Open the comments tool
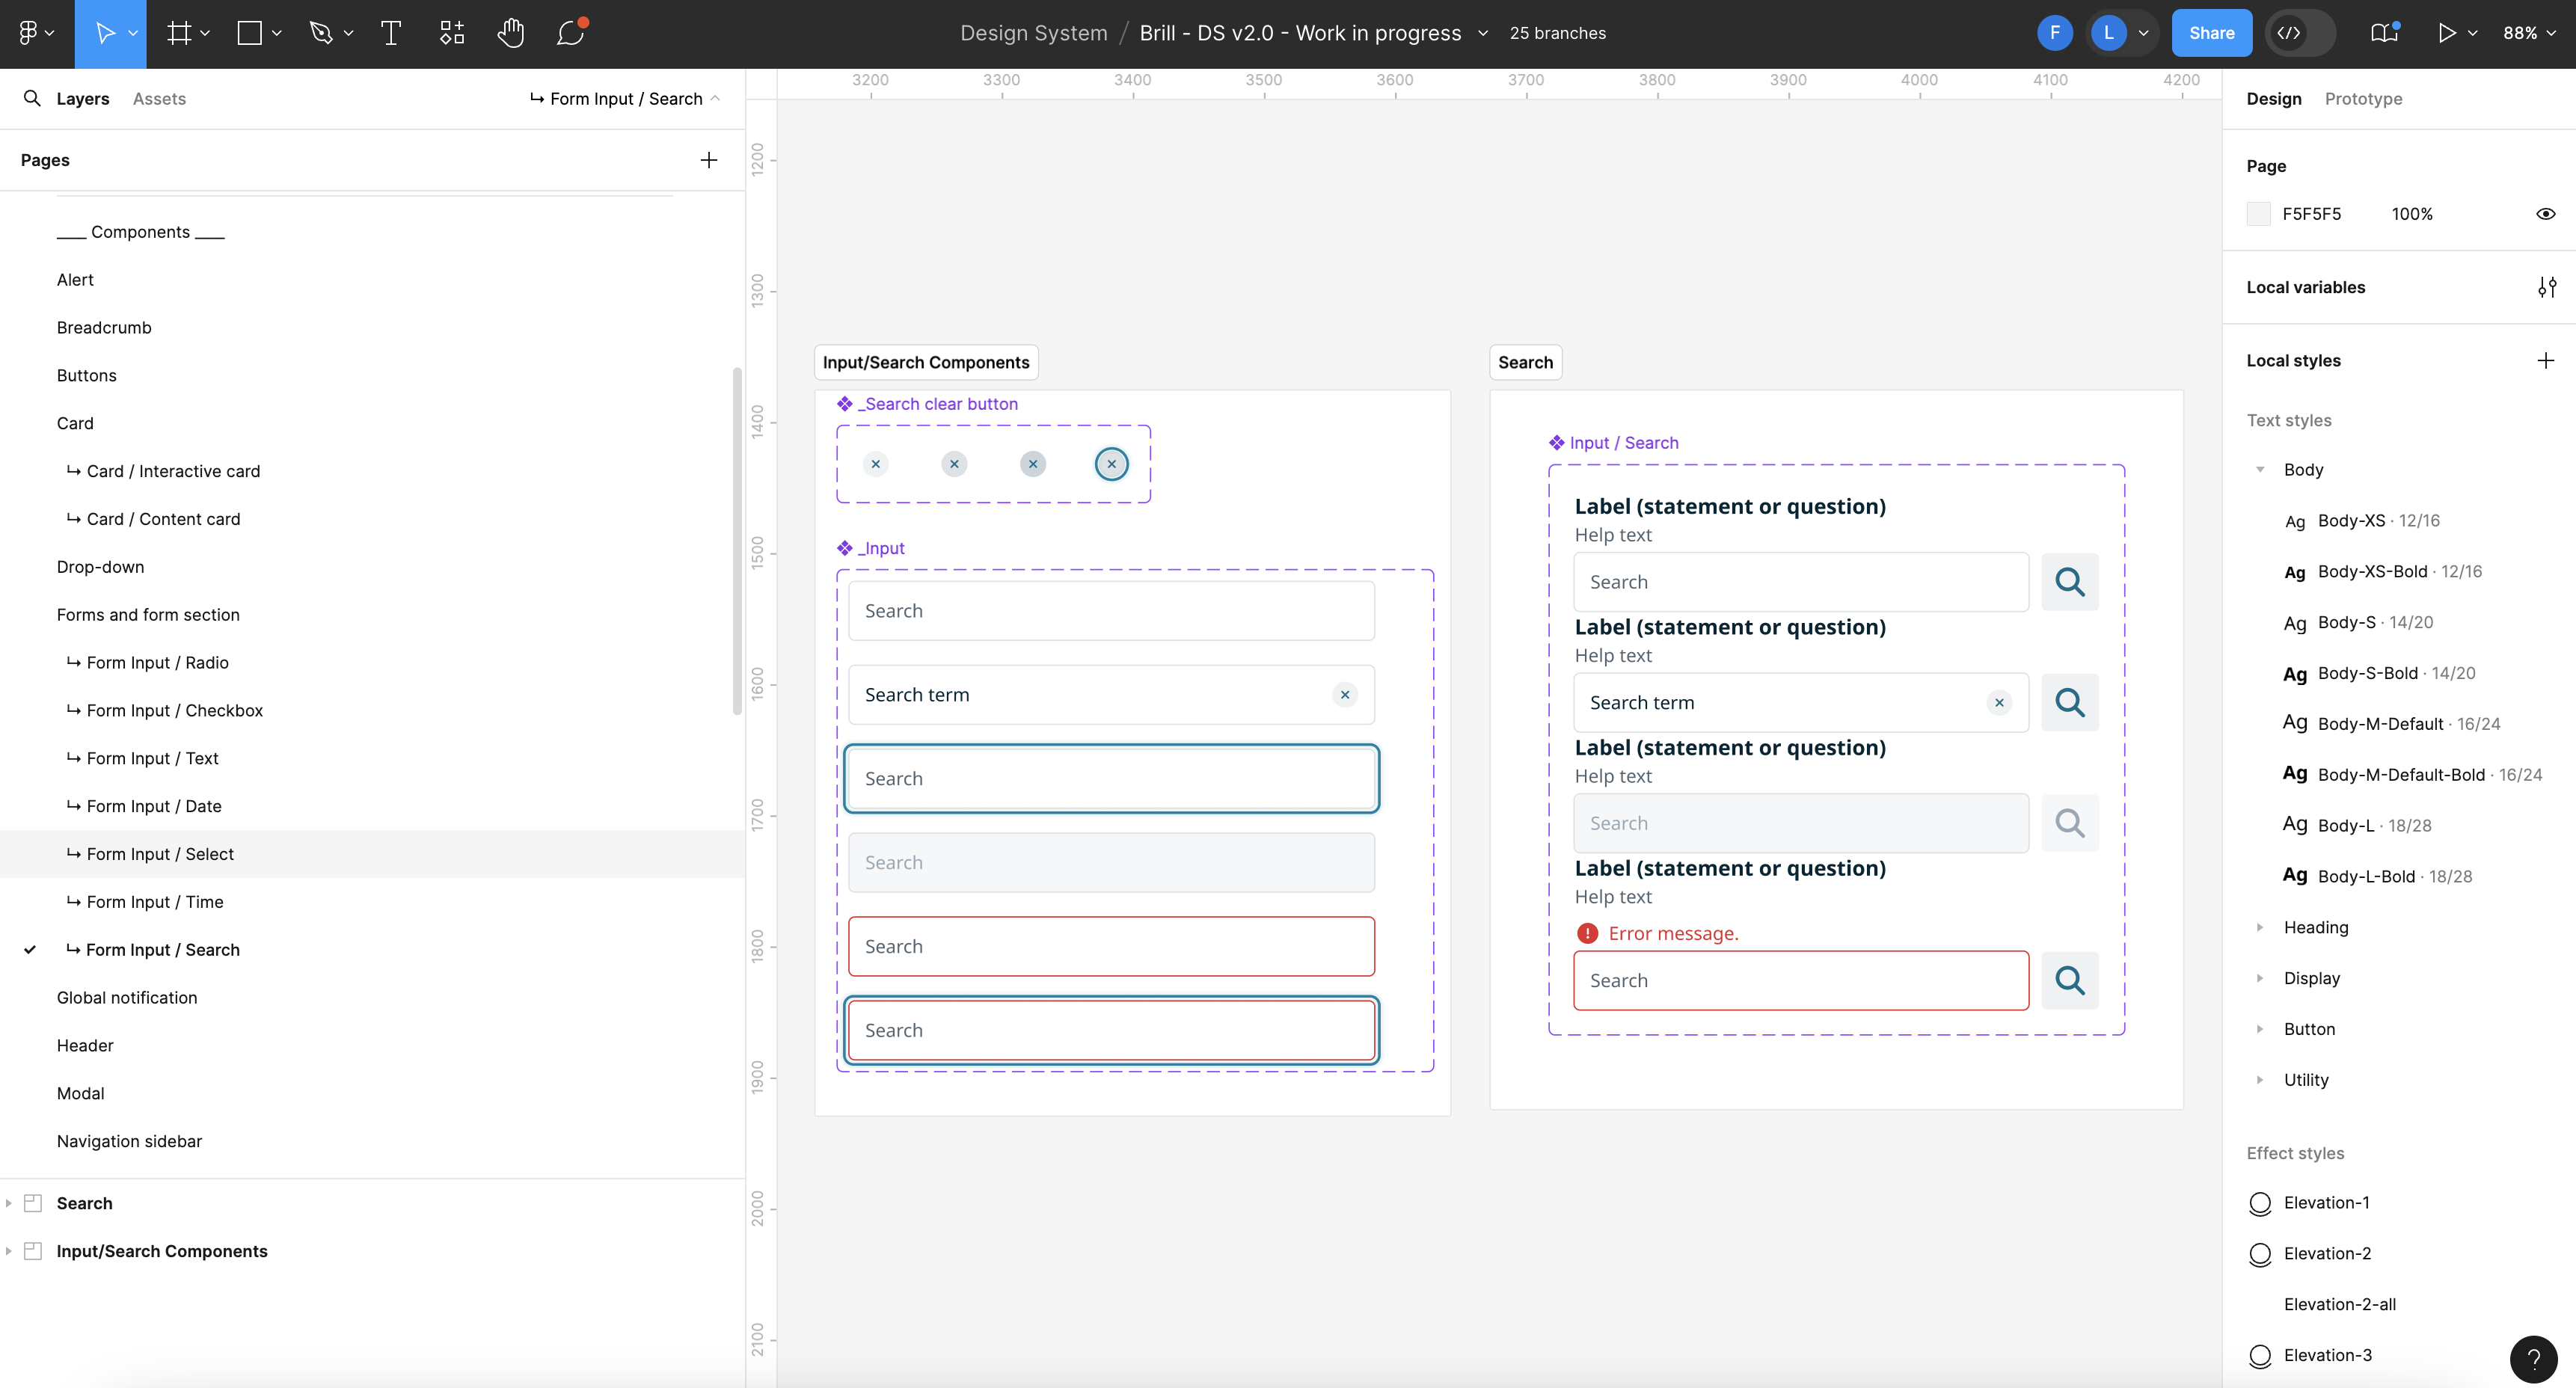The width and height of the screenshot is (2576, 1388). point(570,32)
